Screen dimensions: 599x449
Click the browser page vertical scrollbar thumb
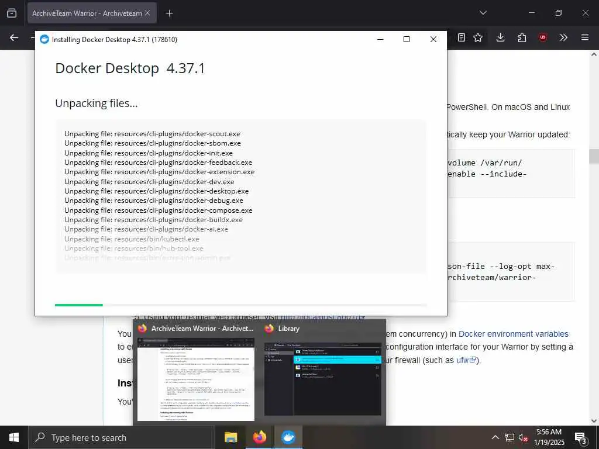[594, 157]
